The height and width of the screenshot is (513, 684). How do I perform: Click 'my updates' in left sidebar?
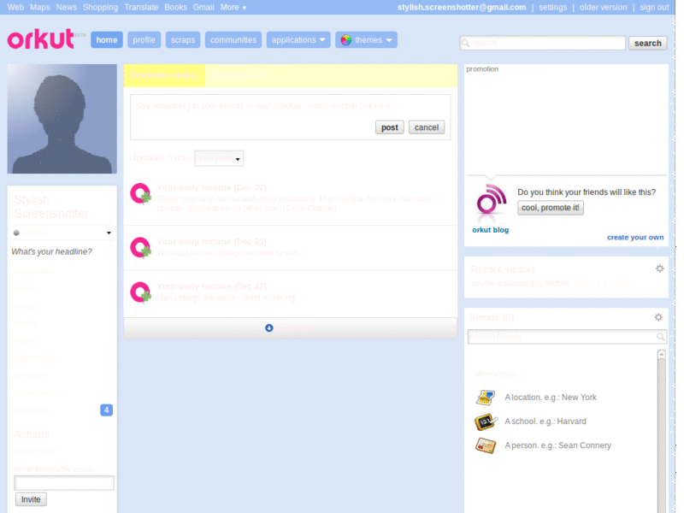pyautogui.click(x=33, y=271)
